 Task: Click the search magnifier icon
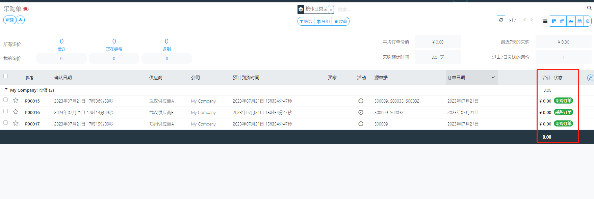click(x=589, y=8)
